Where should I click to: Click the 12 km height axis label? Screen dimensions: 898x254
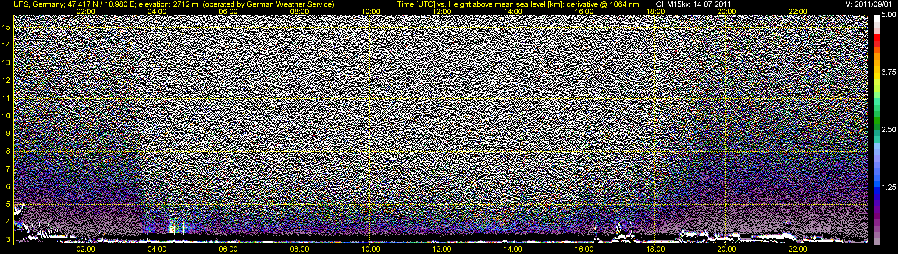[7, 81]
